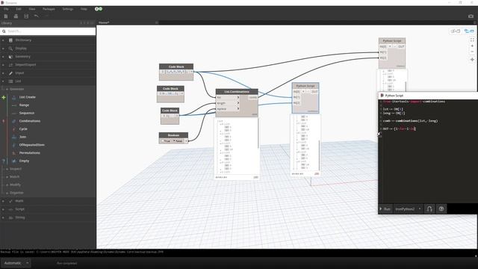Open a file with the toolbar folder icon

16,16
